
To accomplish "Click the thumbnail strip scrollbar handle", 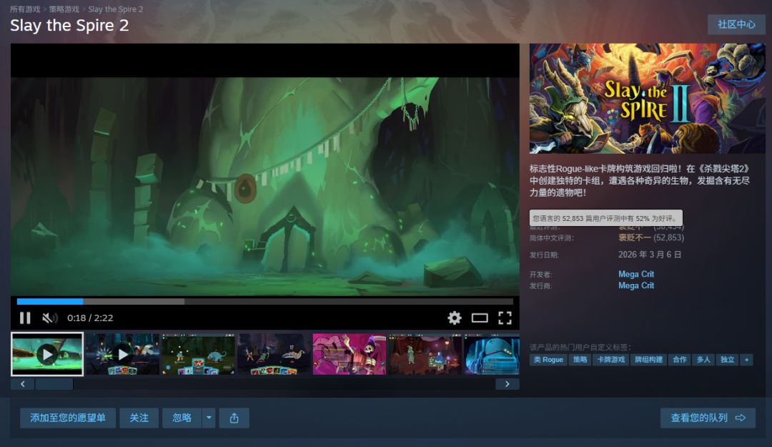I will [x=54, y=384].
